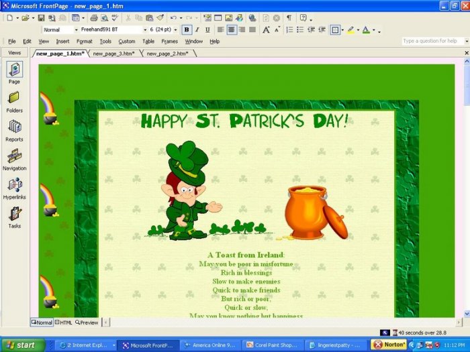Open the Style dropdown showing Normal
The height and width of the screenshot is (352, 470).
click(76, 30)
